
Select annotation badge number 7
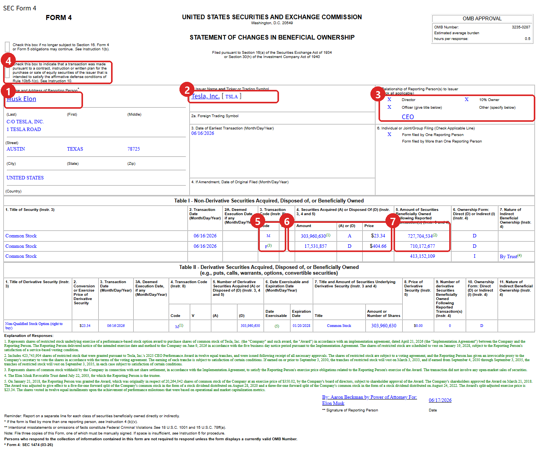pos(393,221)
